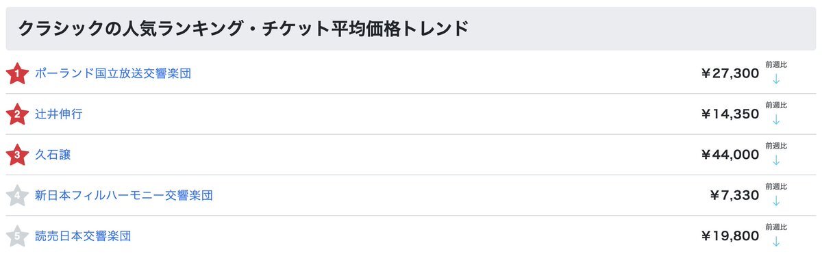Click down arrow beside ¥44,000
822x254 pixels.
tap(776, 160)
